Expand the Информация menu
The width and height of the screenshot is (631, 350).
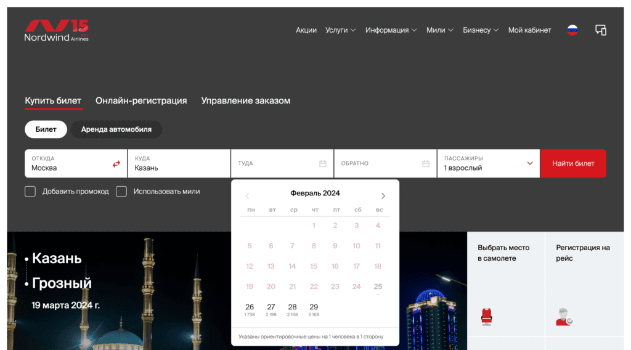(391, 30)
